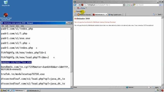The width and height of the screenshot is (164, 92).
Task: Open the Windows Start button
Action: tap(3, 90)
